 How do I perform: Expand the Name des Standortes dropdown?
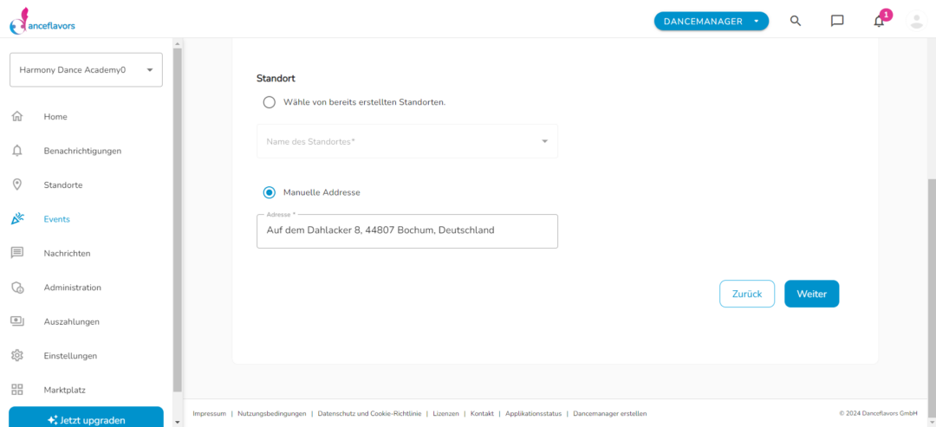click(407, 141)
